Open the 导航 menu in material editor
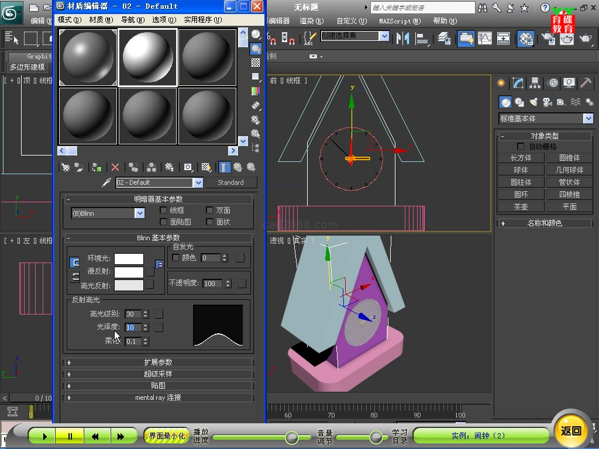The height and width of the screenshot is (449, 599). click(132, 19)
